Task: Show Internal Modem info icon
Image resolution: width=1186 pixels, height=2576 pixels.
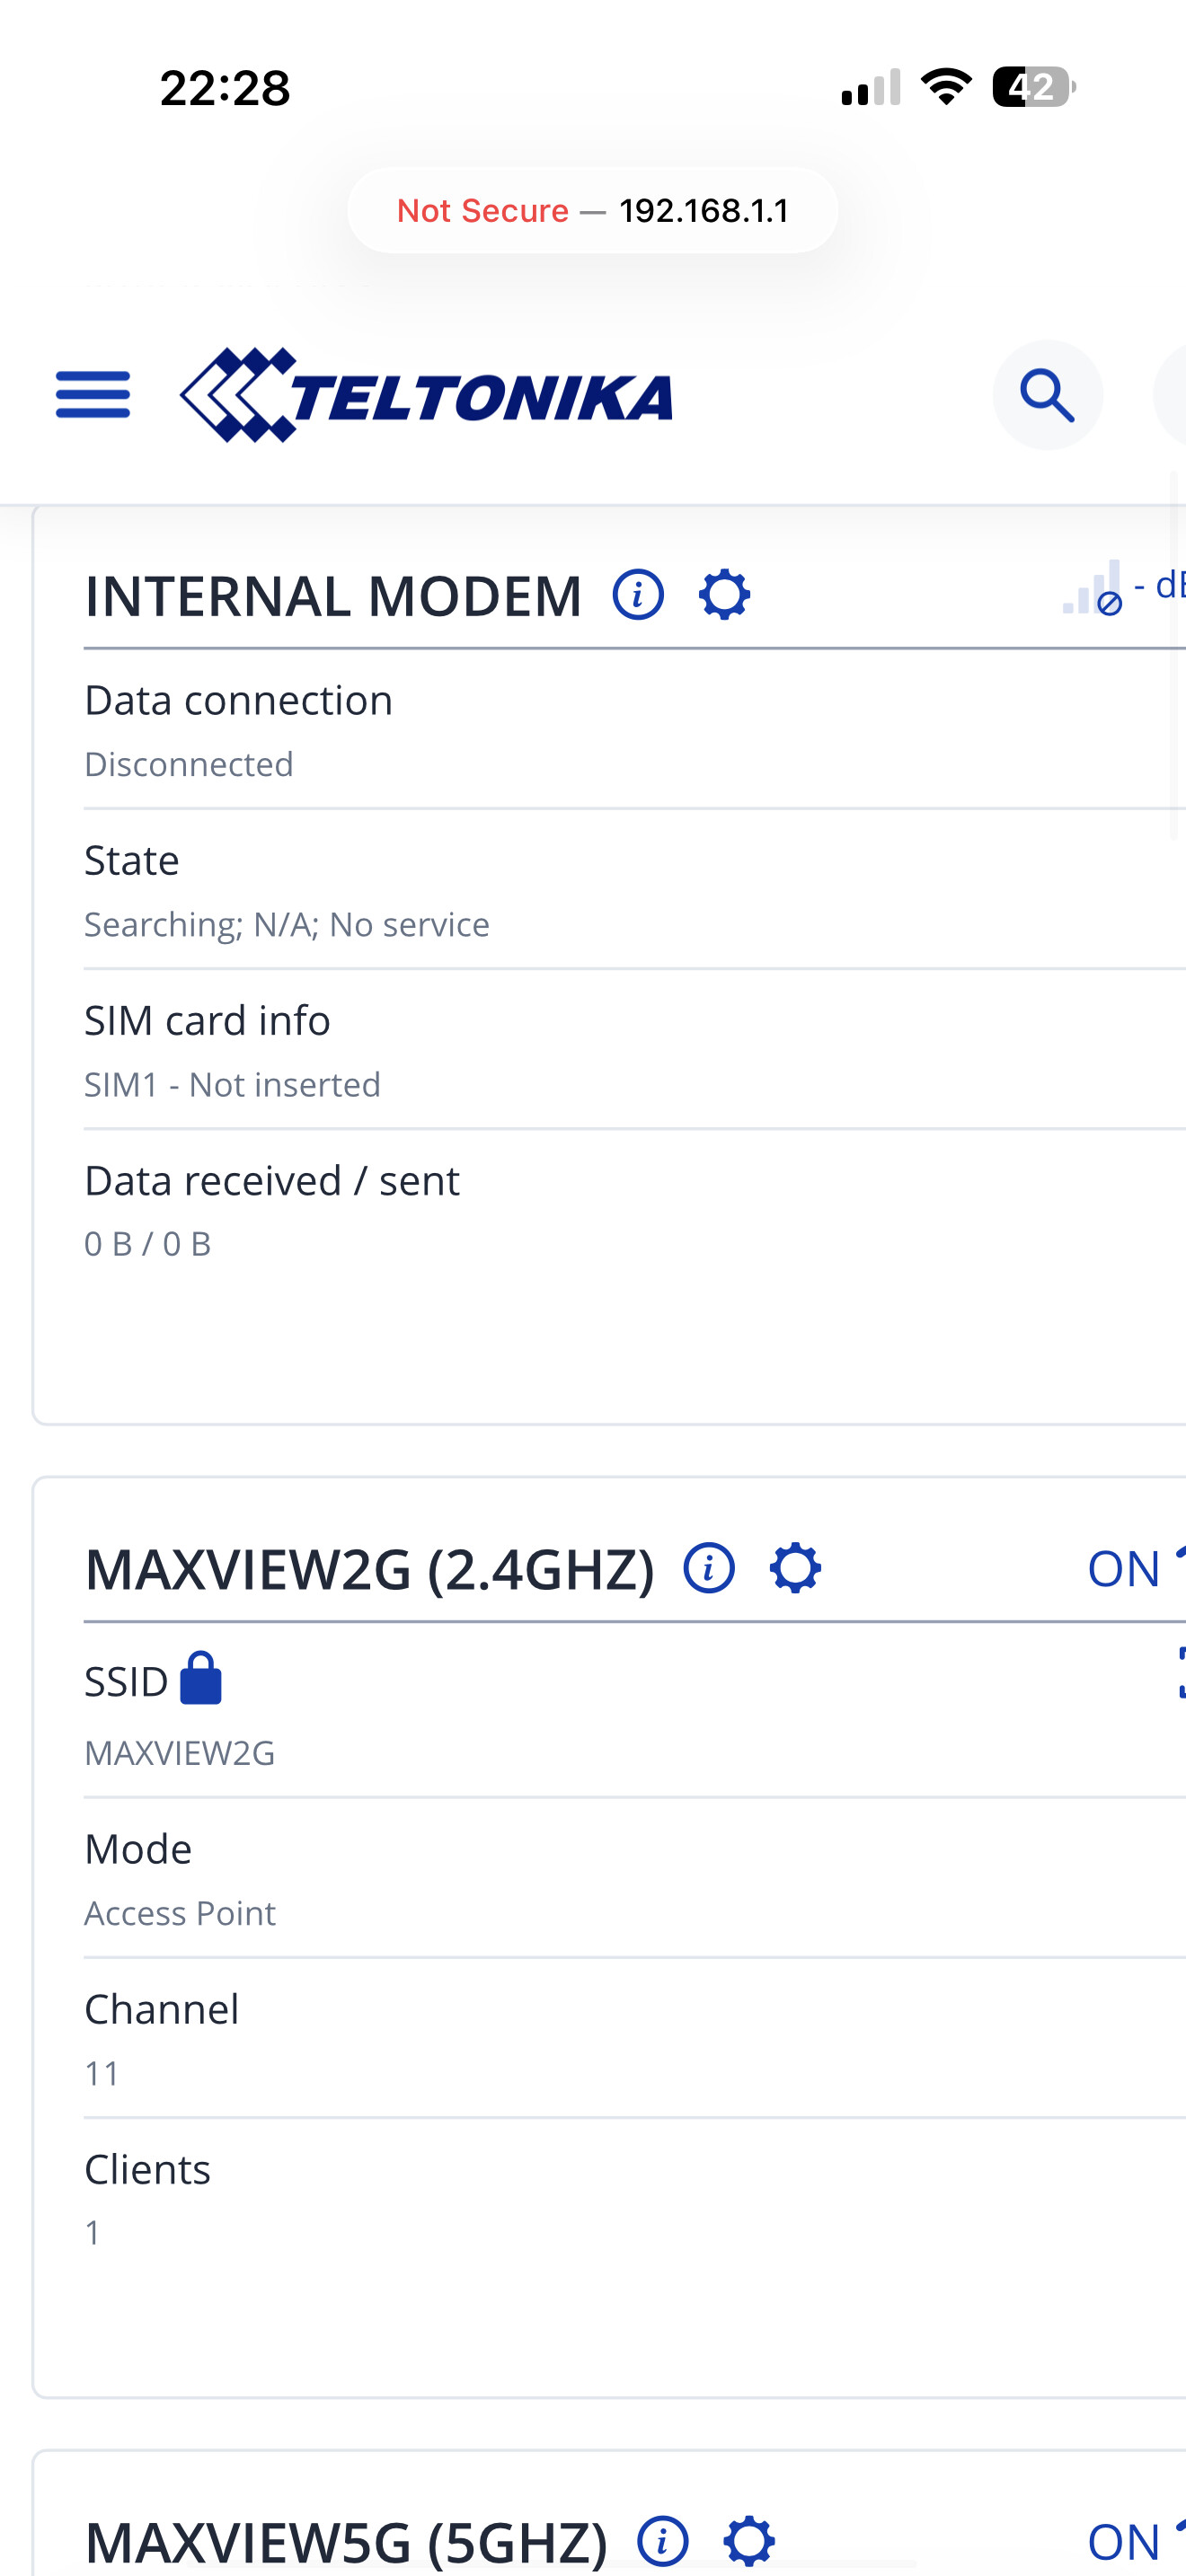Action: [x=638, y=595]
